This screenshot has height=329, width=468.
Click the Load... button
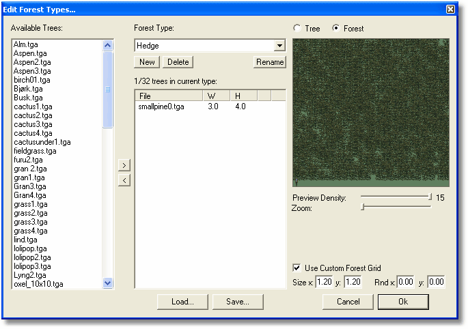[x=182, y=302]
